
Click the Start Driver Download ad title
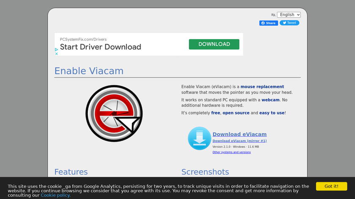coord(101,47)
